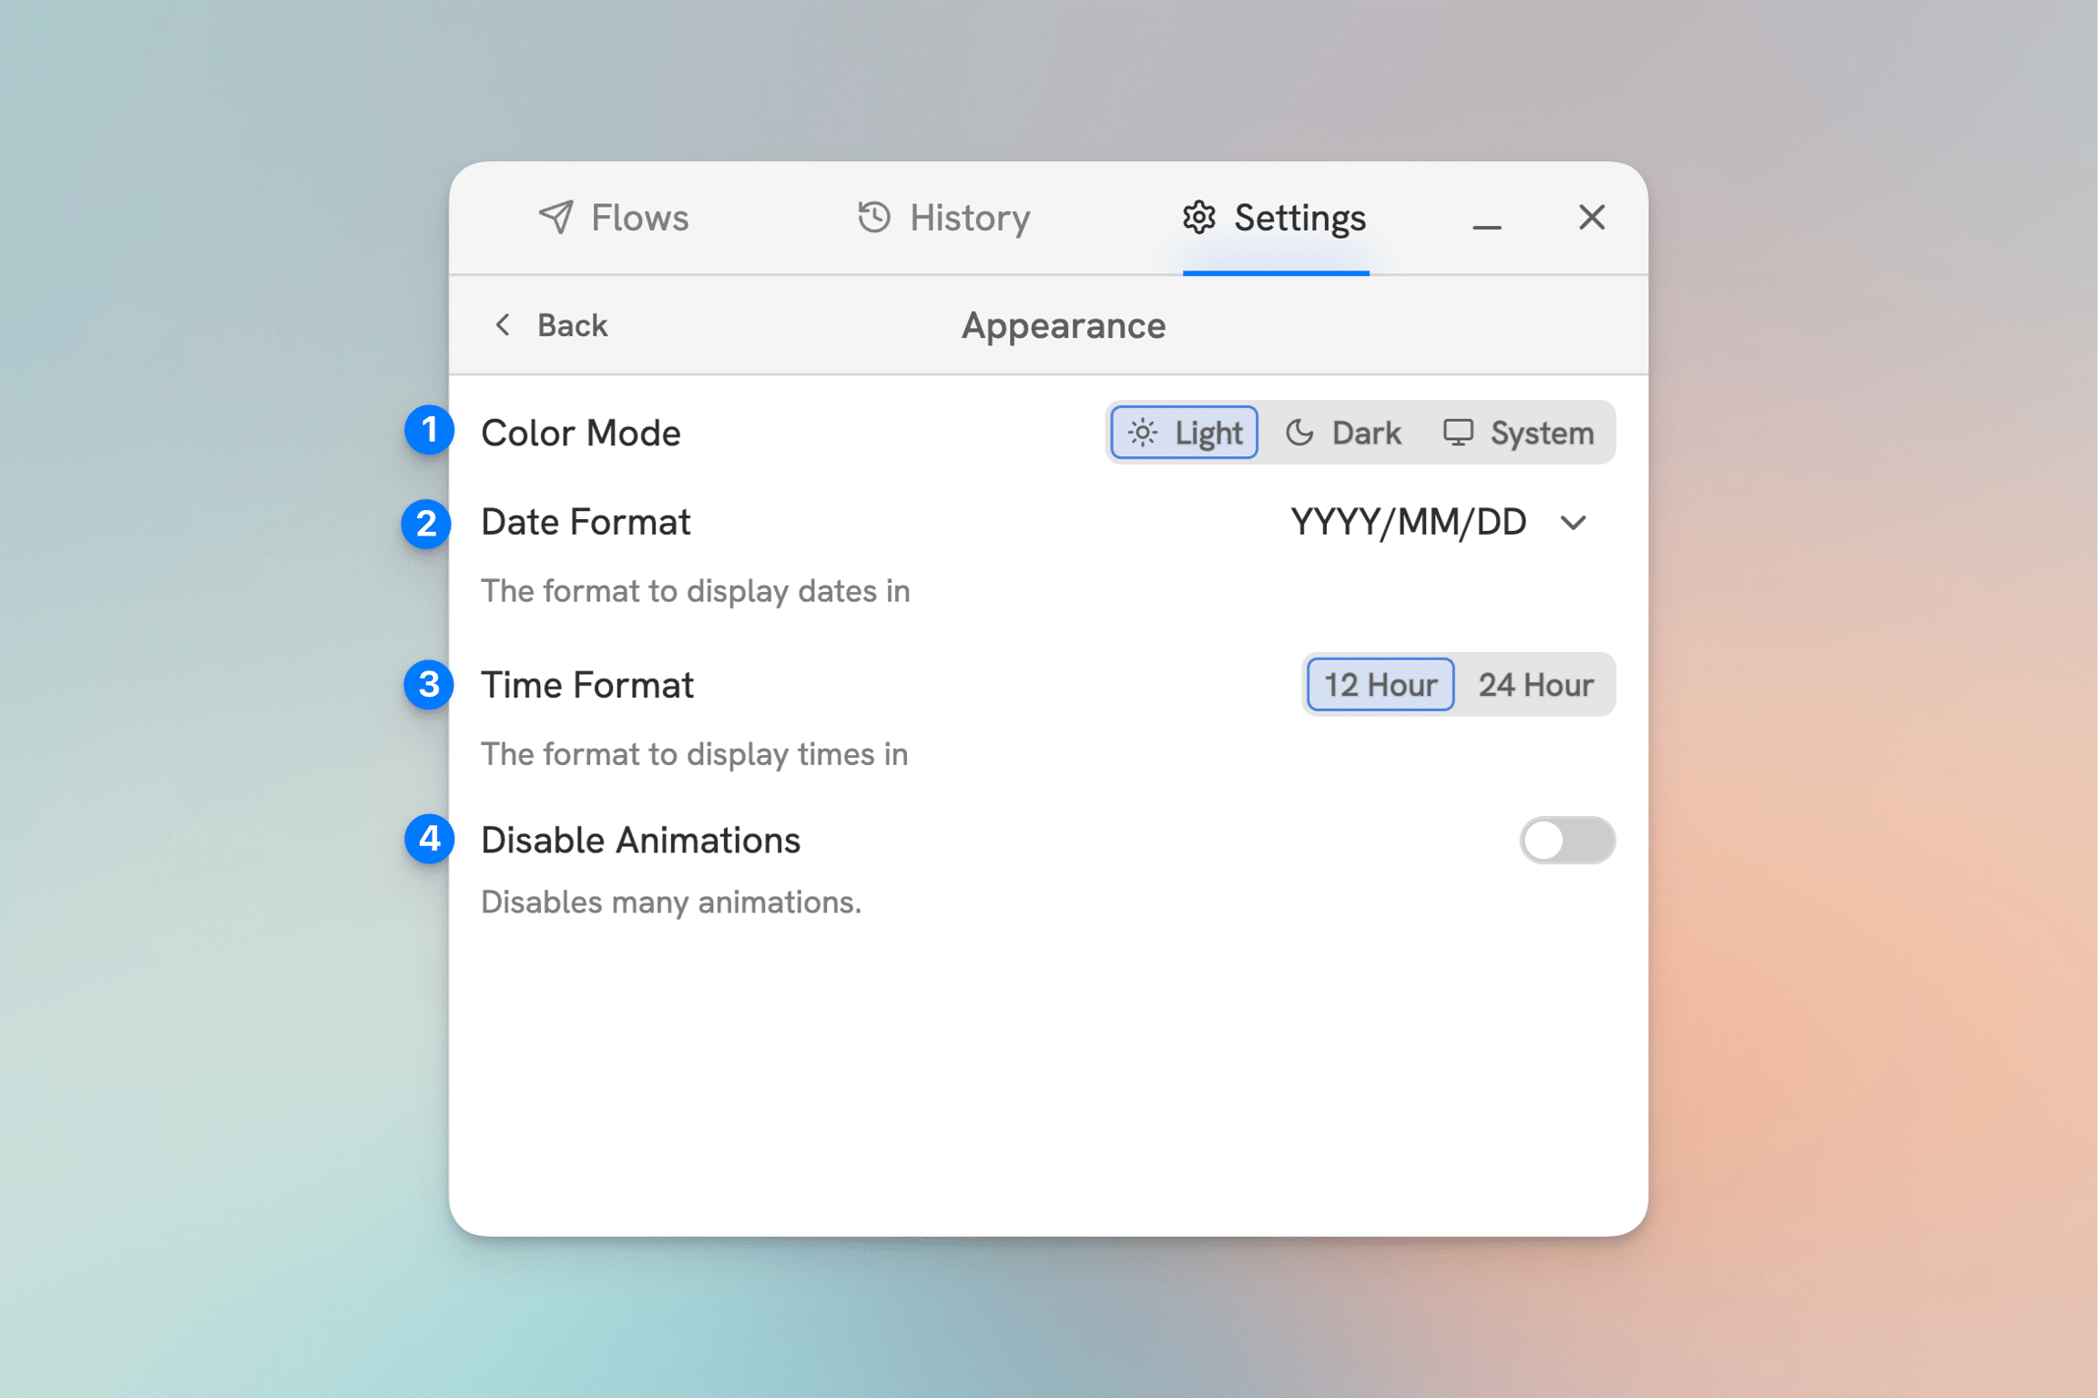Screen dimensions: 2098x1398
Task: Select 24 Hour time format
Action: (1535, 685)
